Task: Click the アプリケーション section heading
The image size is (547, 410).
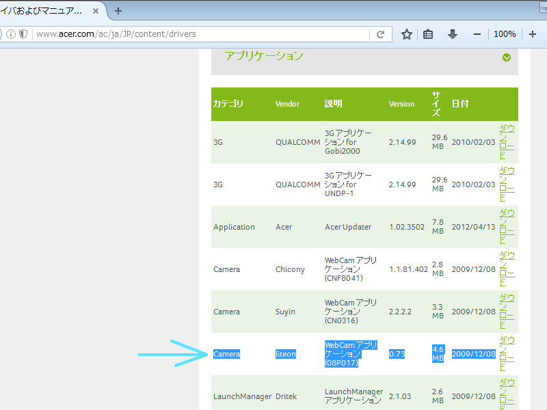Action: [264, 56]
